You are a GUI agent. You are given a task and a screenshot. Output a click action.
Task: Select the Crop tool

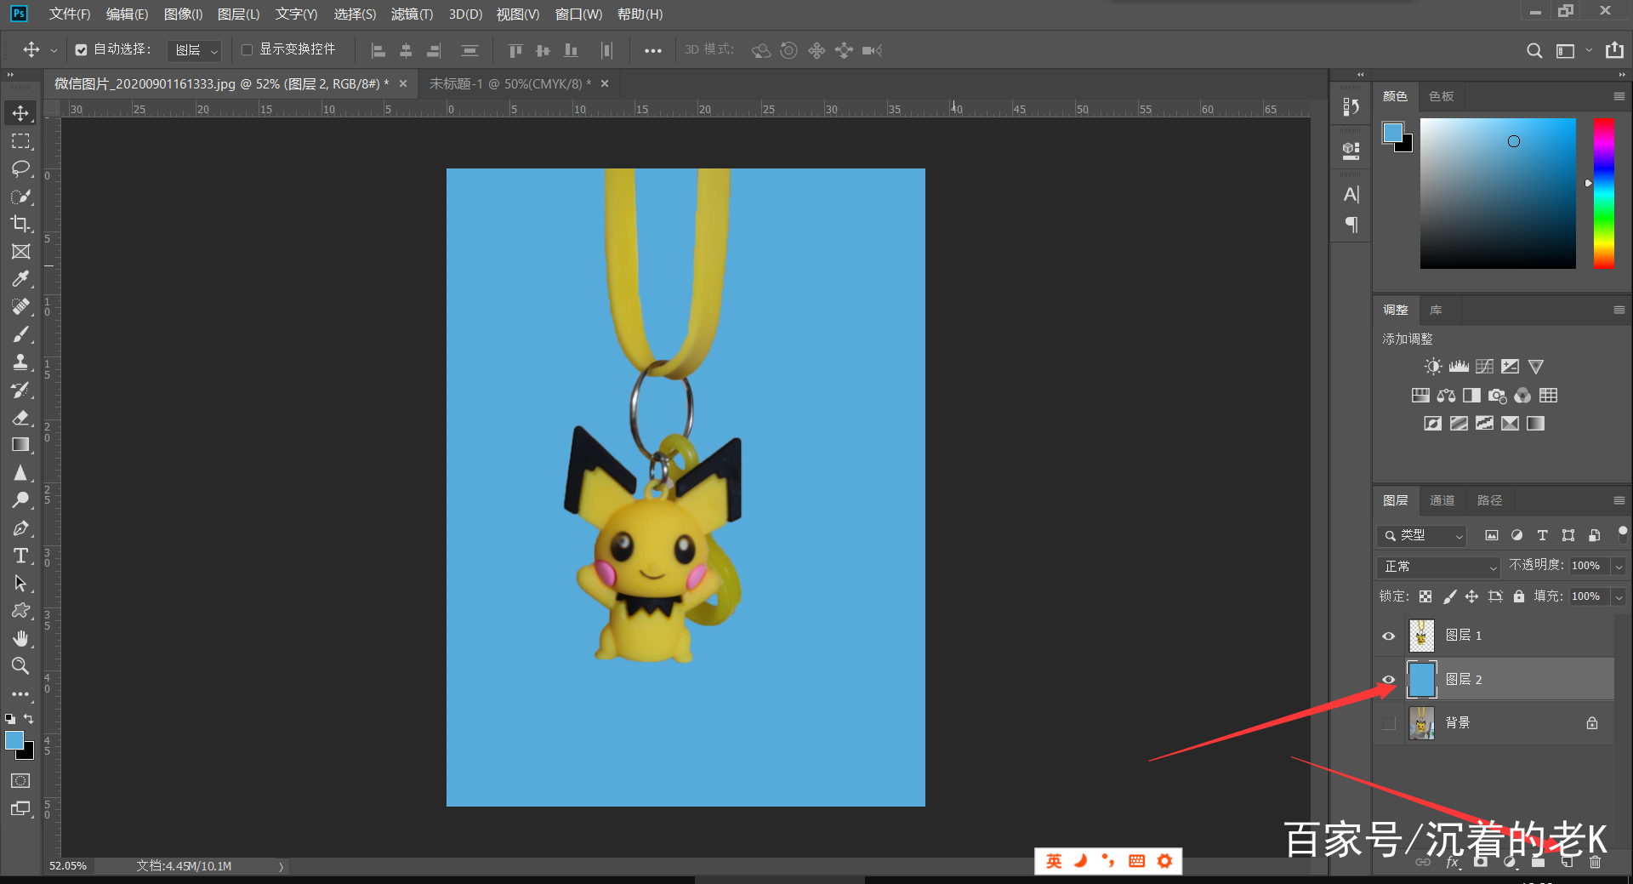[20, 224]
